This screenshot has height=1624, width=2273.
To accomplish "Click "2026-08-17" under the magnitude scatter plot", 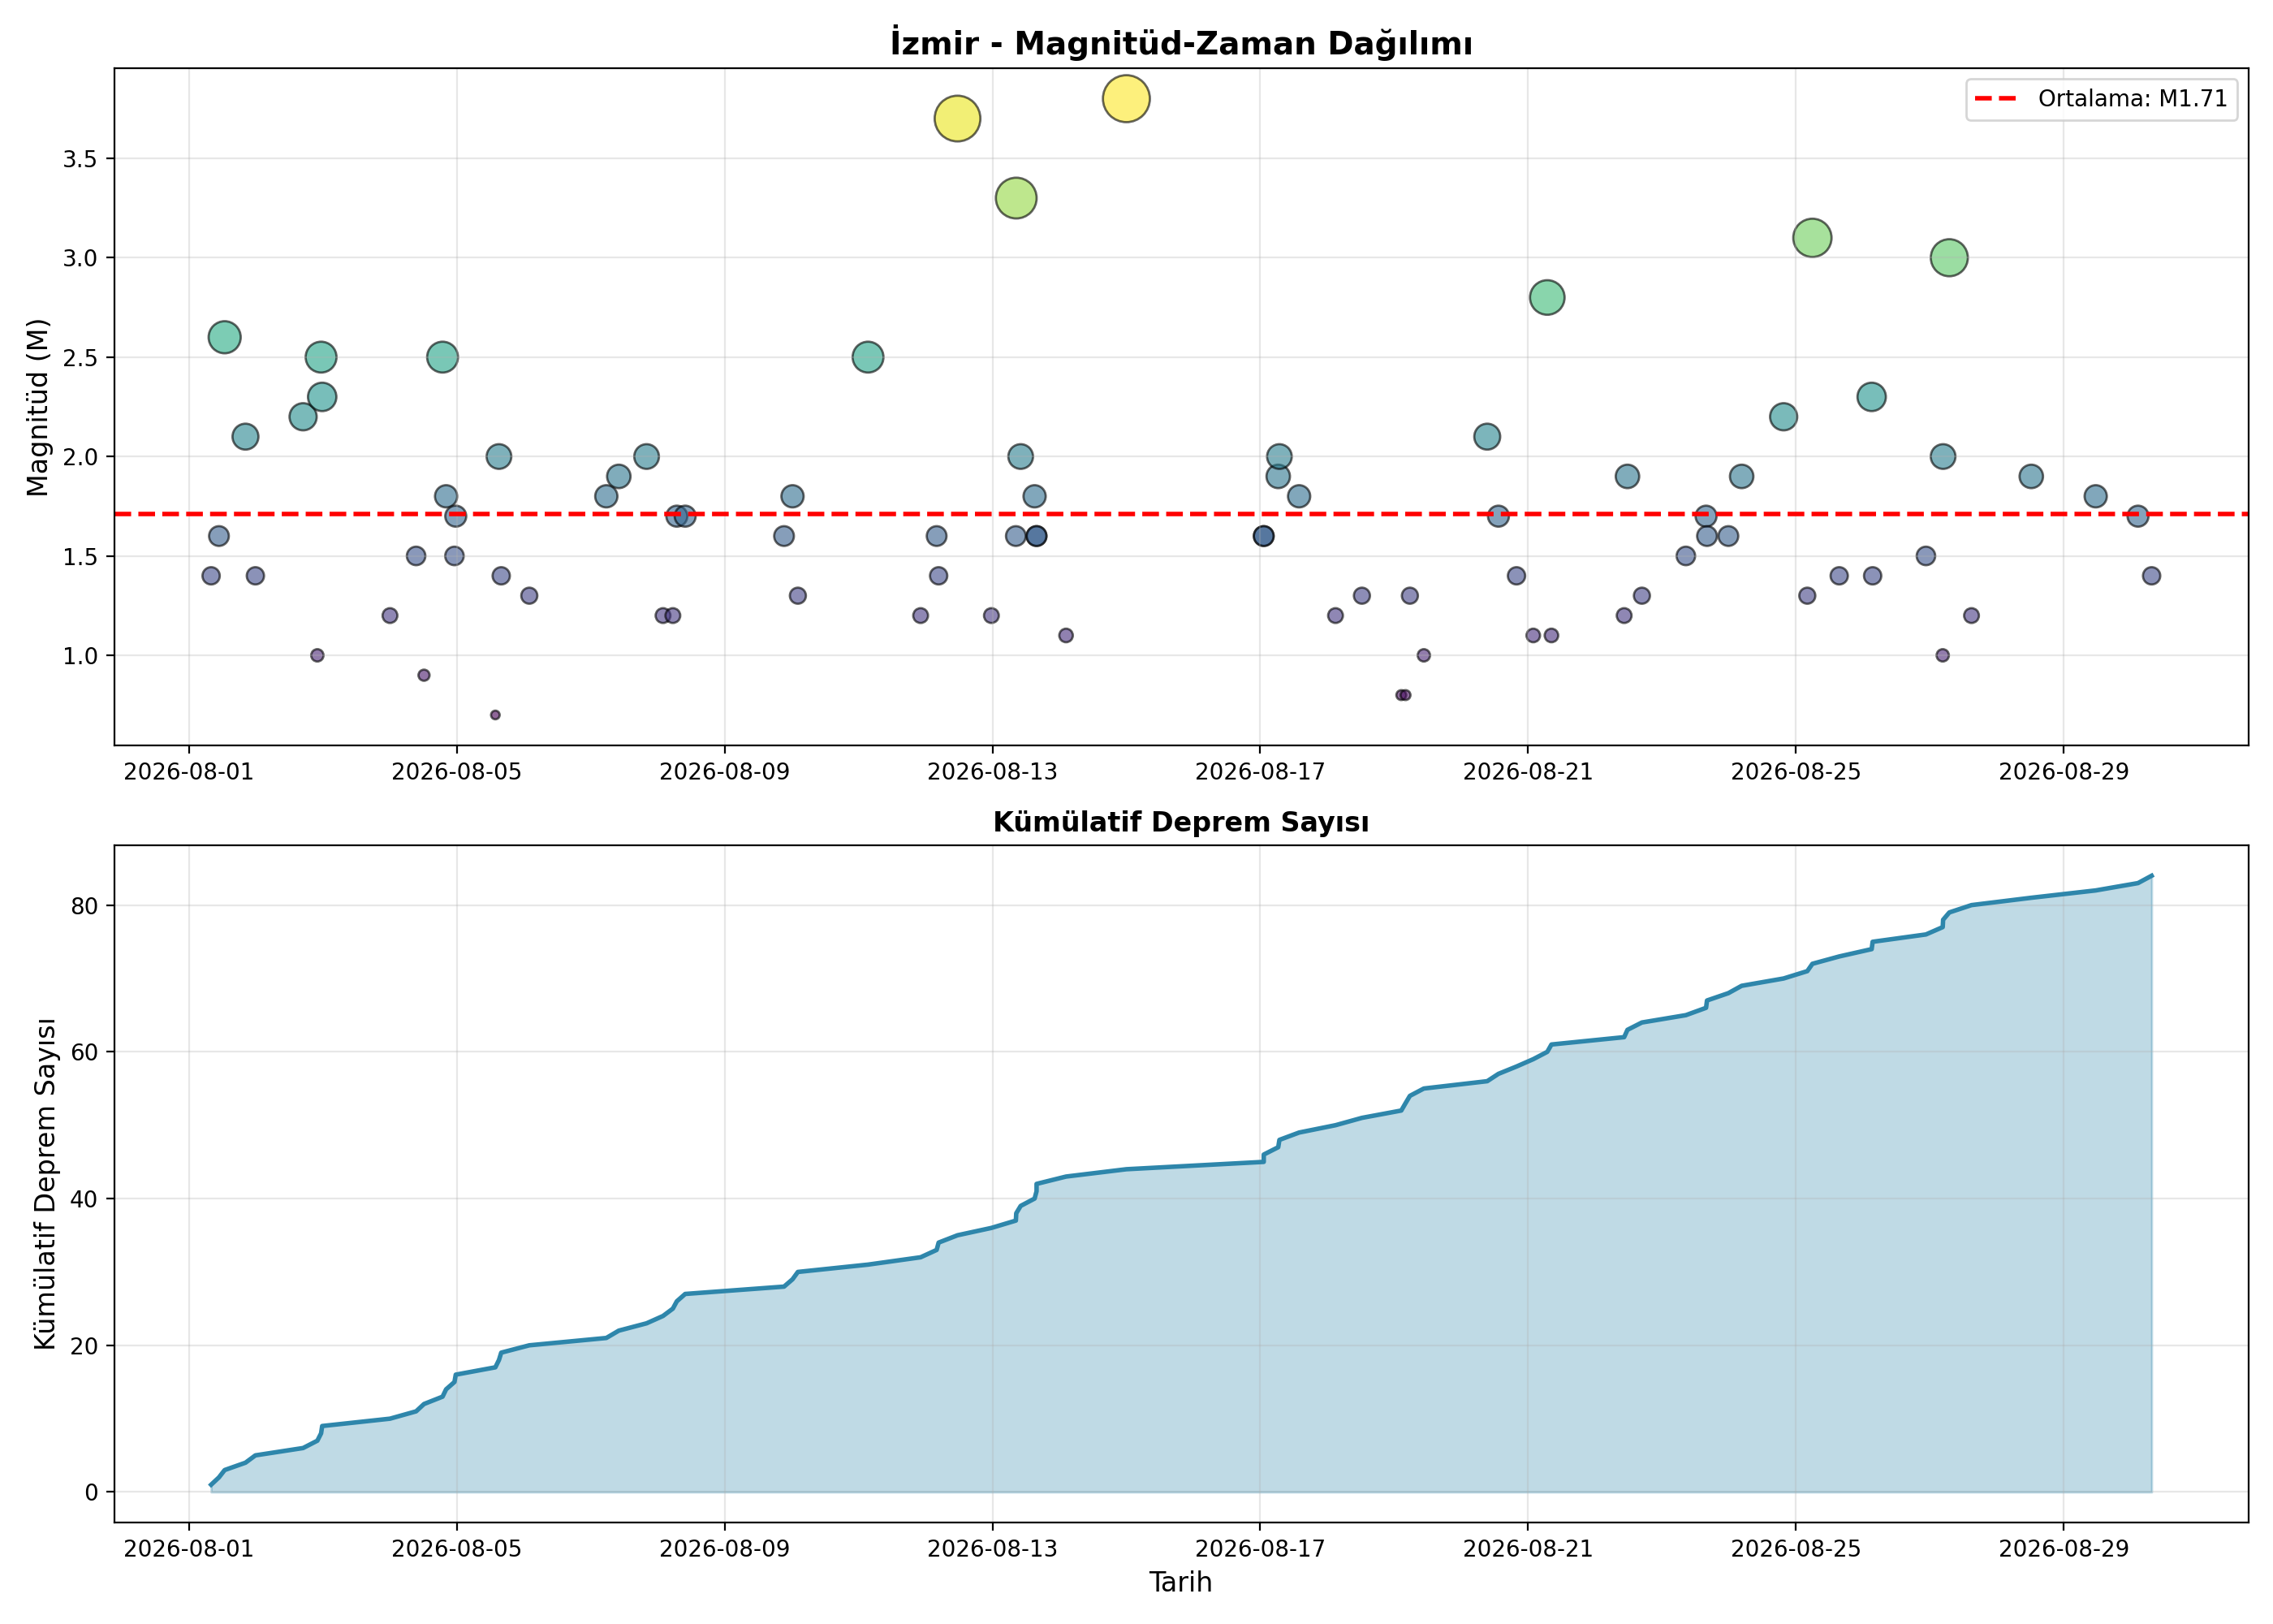I will [1261, 772].
